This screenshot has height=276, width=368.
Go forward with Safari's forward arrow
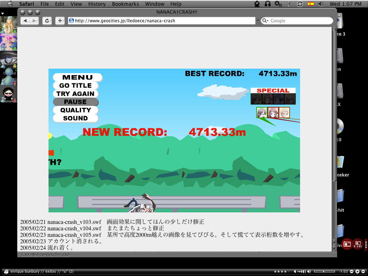34,20
